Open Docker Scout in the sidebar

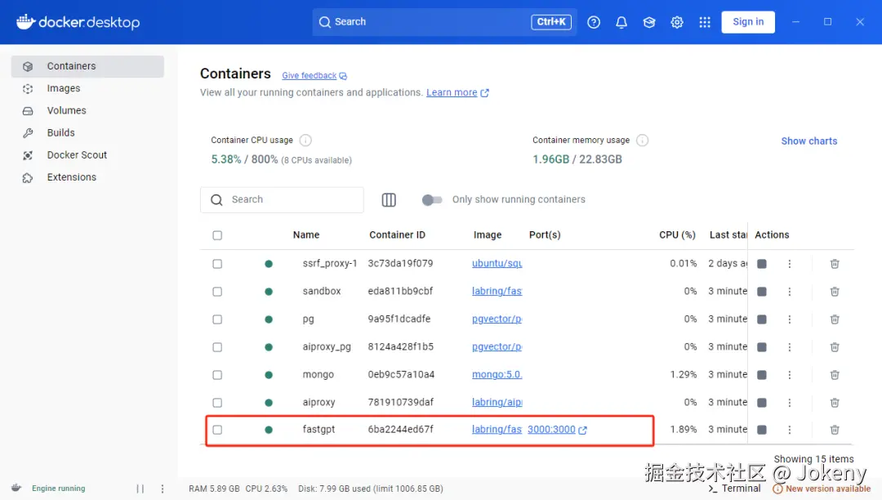[x=87, y=155]
